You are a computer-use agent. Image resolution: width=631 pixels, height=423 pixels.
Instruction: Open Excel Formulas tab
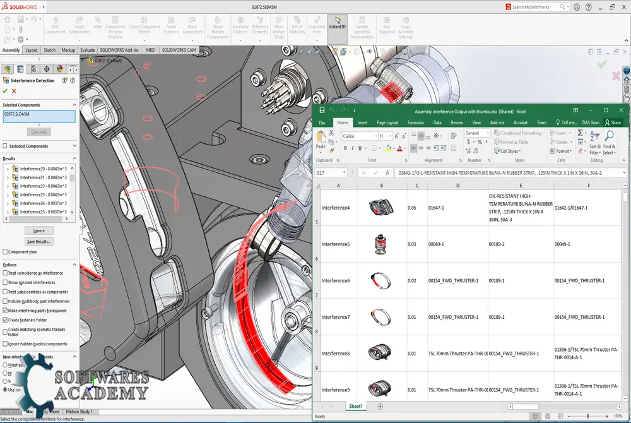click(x=416, y=122)
